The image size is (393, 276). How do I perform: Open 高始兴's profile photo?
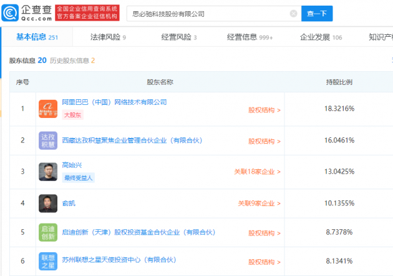[48, 172]
